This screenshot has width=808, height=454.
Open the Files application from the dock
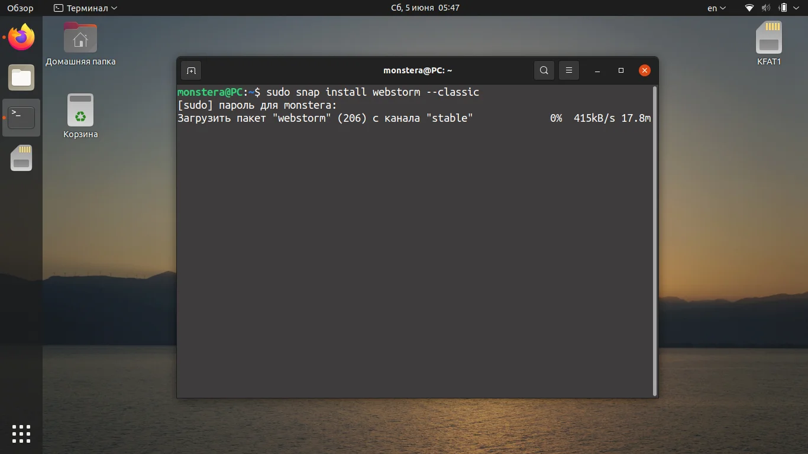tap(21, 77)
